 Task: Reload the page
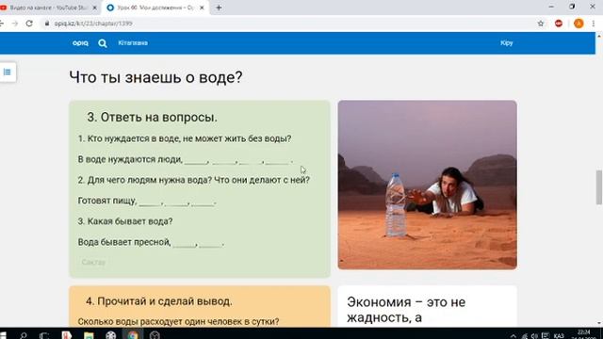[29, 24]
